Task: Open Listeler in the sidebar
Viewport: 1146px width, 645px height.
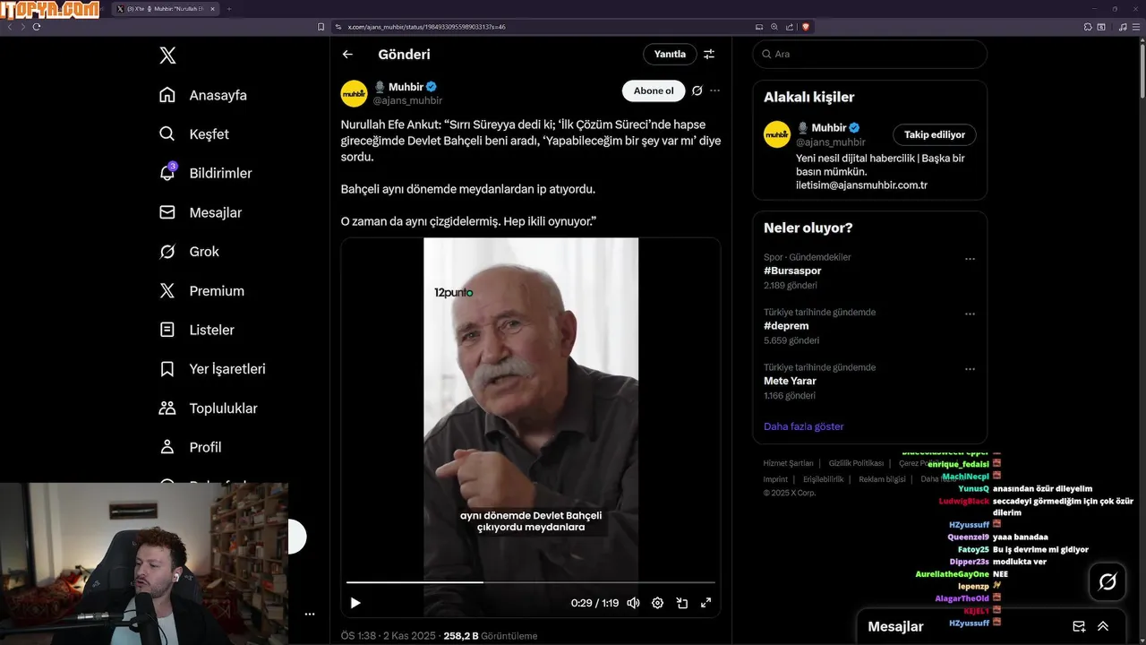Action: click(196, 330)
